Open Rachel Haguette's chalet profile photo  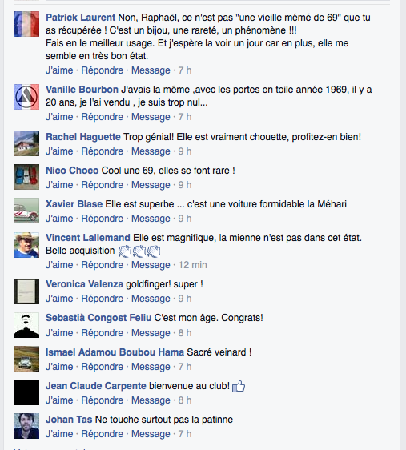[26, 143]
